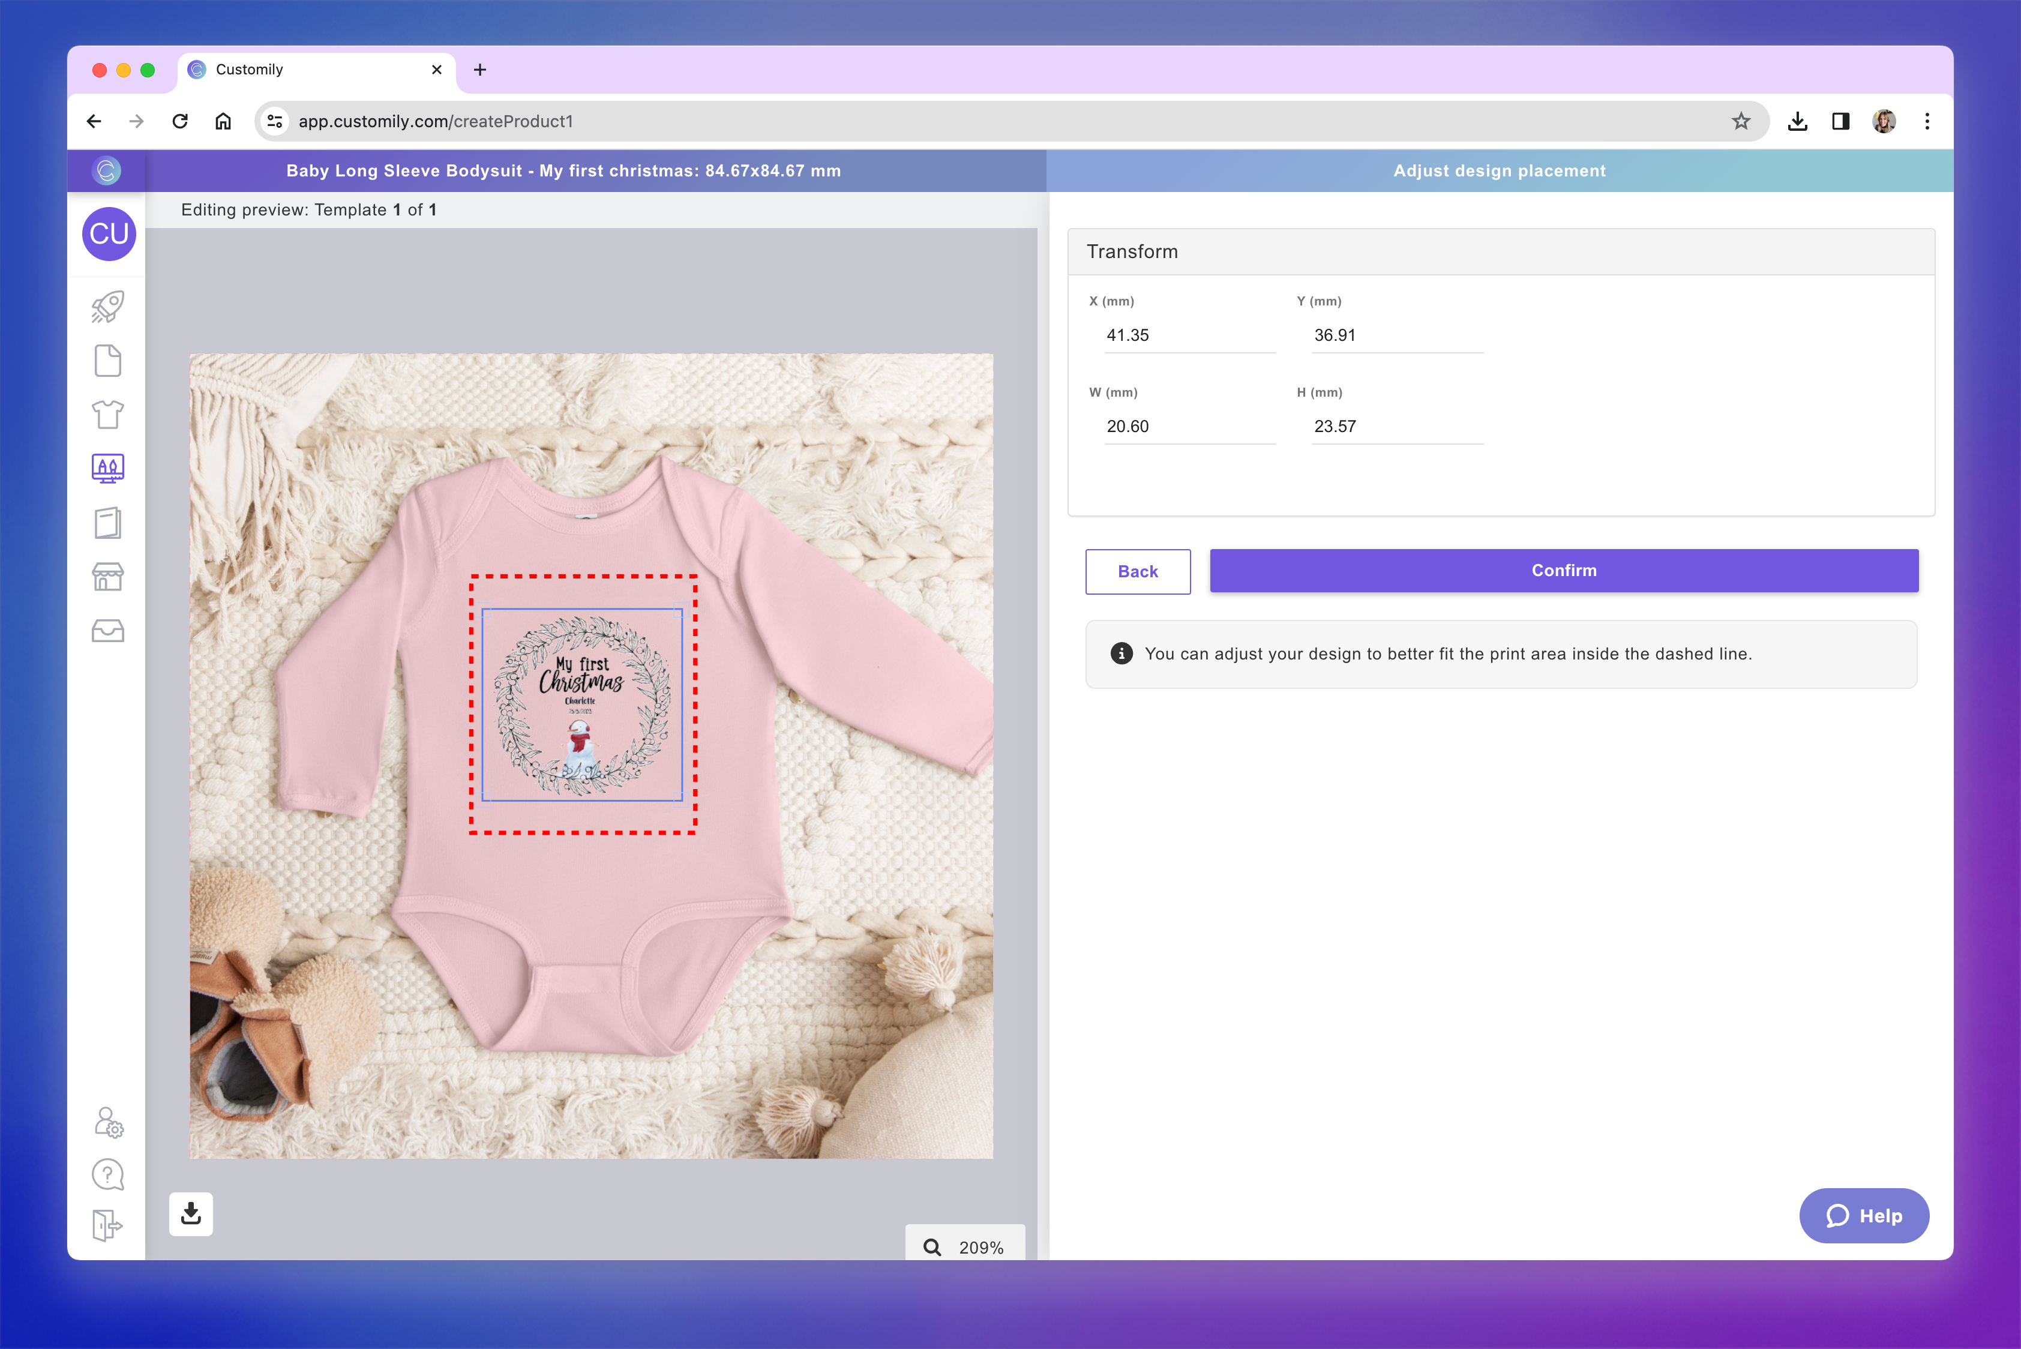Screen dimensions: 2021x1349
Task: Click the magnifier zoom 209% control
Action: (964, 1246)
